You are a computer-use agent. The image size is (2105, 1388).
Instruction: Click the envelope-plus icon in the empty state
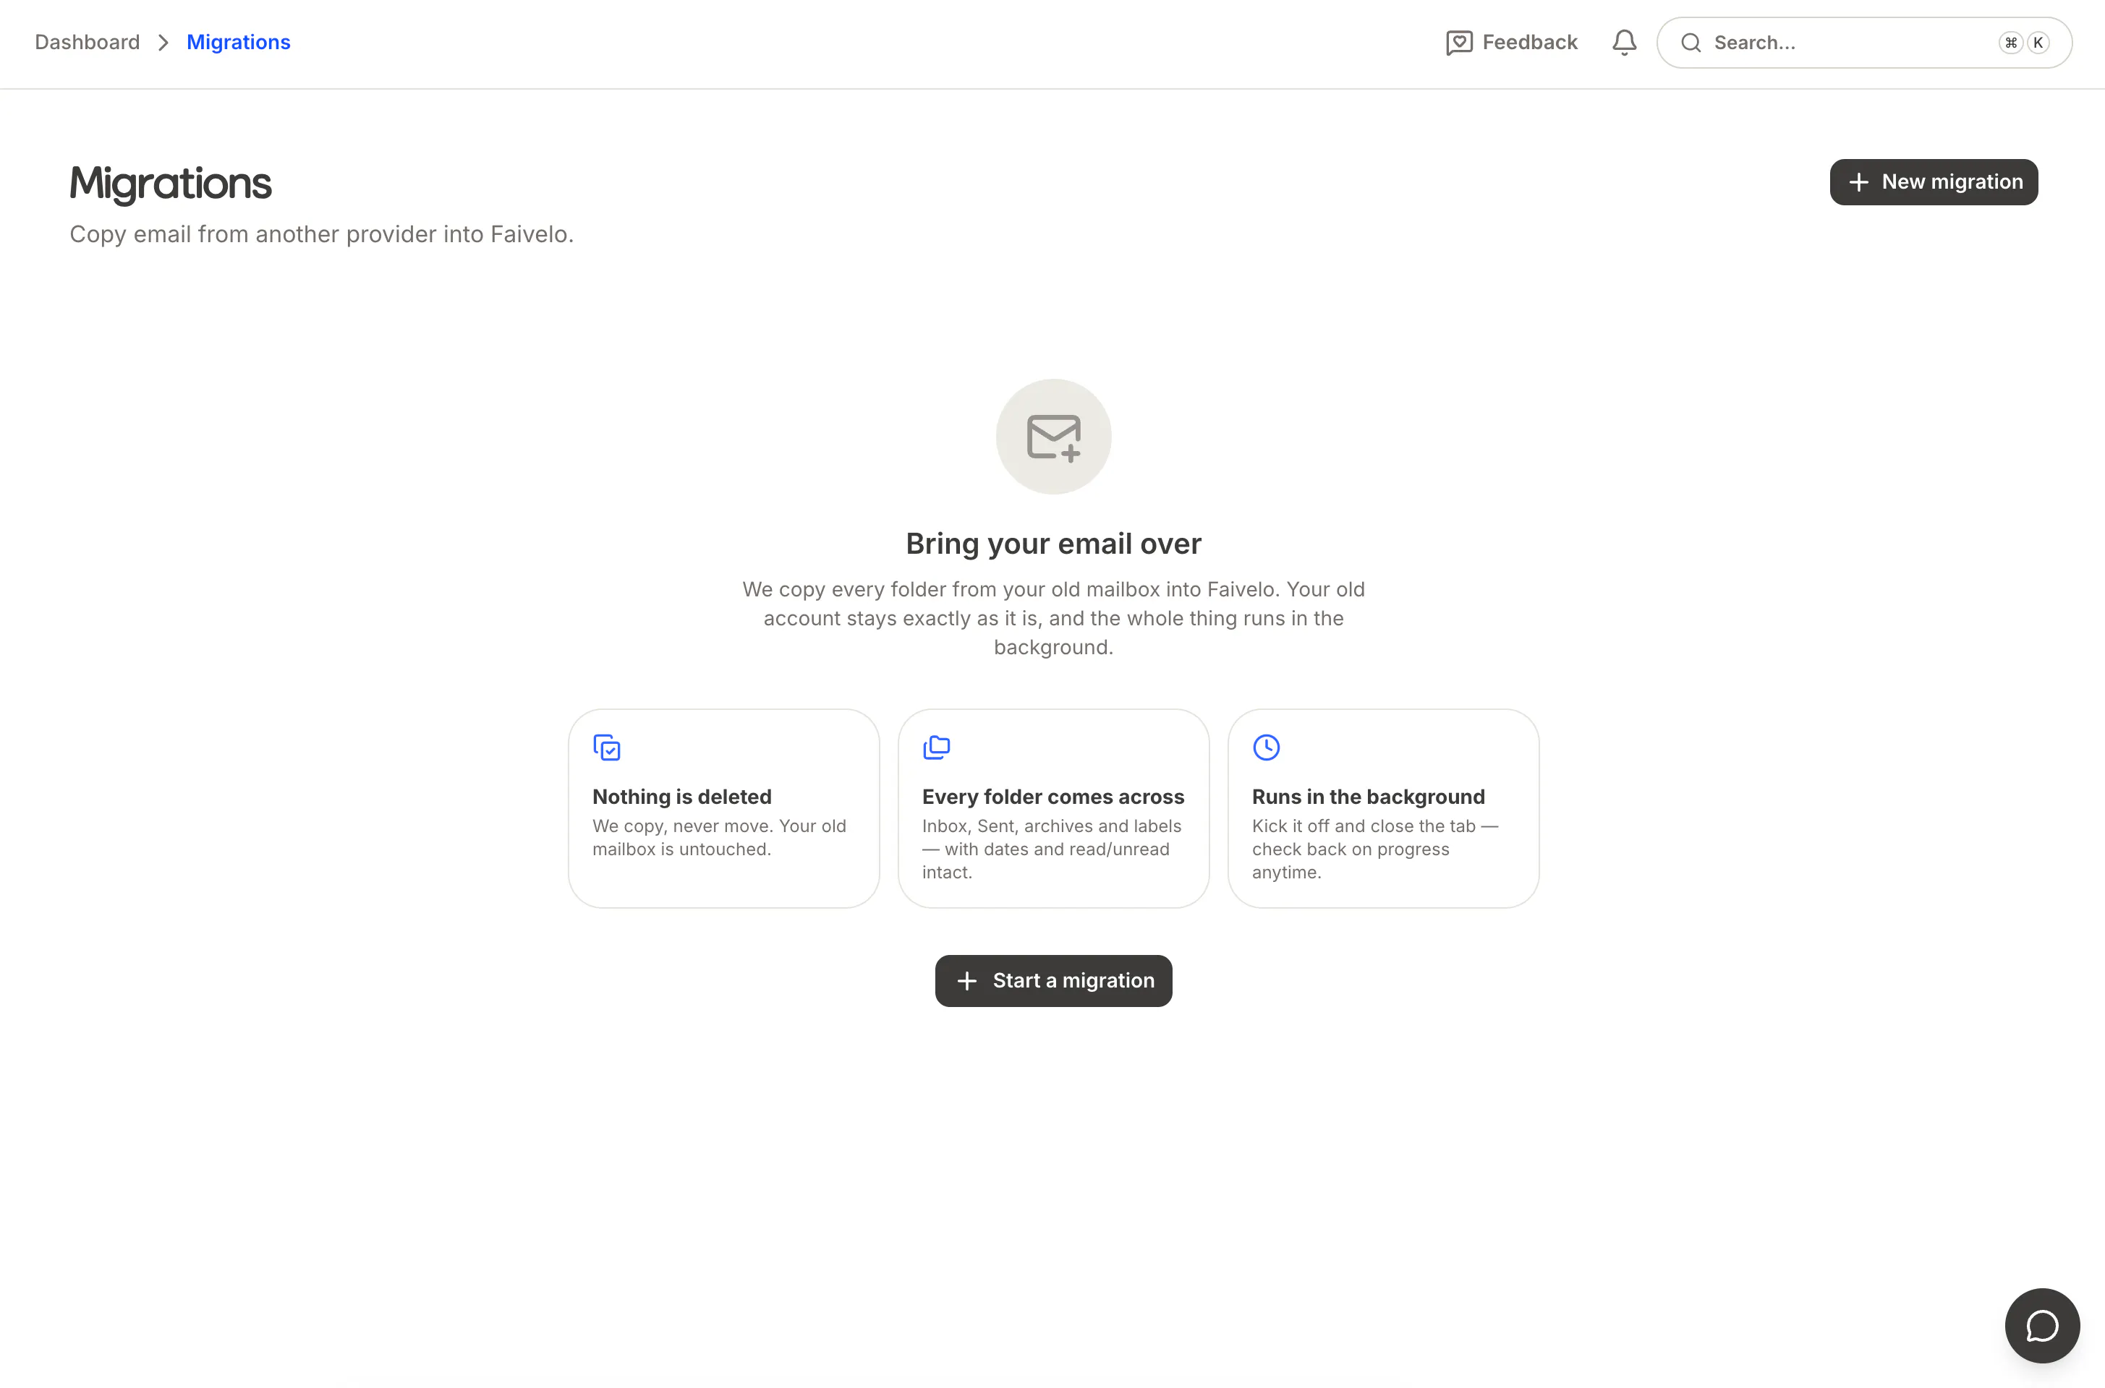[1053, 437]
